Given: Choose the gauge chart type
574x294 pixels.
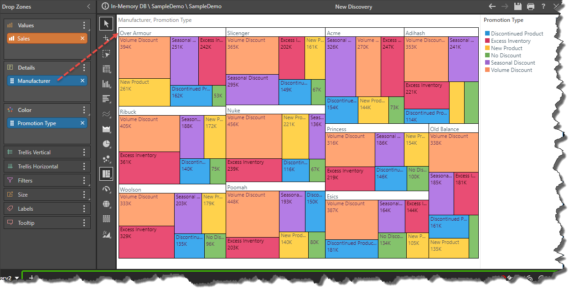Looking at the screenshot, I should pyautogui.click(x=106, y=189).
